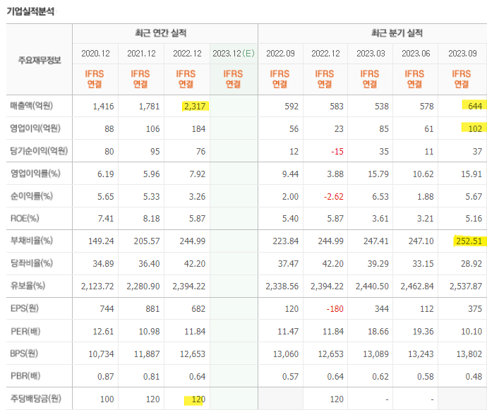This screenshot has width=487, height=410.
Task: Click the 당기순이익(억원) row label
Action: (39, 151)
